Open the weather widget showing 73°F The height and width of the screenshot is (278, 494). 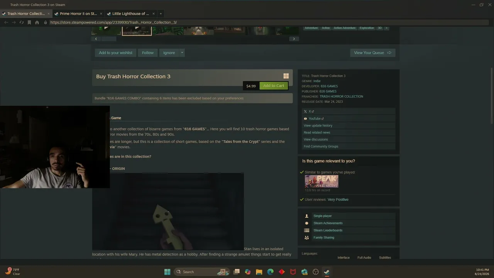click(12, 272)
